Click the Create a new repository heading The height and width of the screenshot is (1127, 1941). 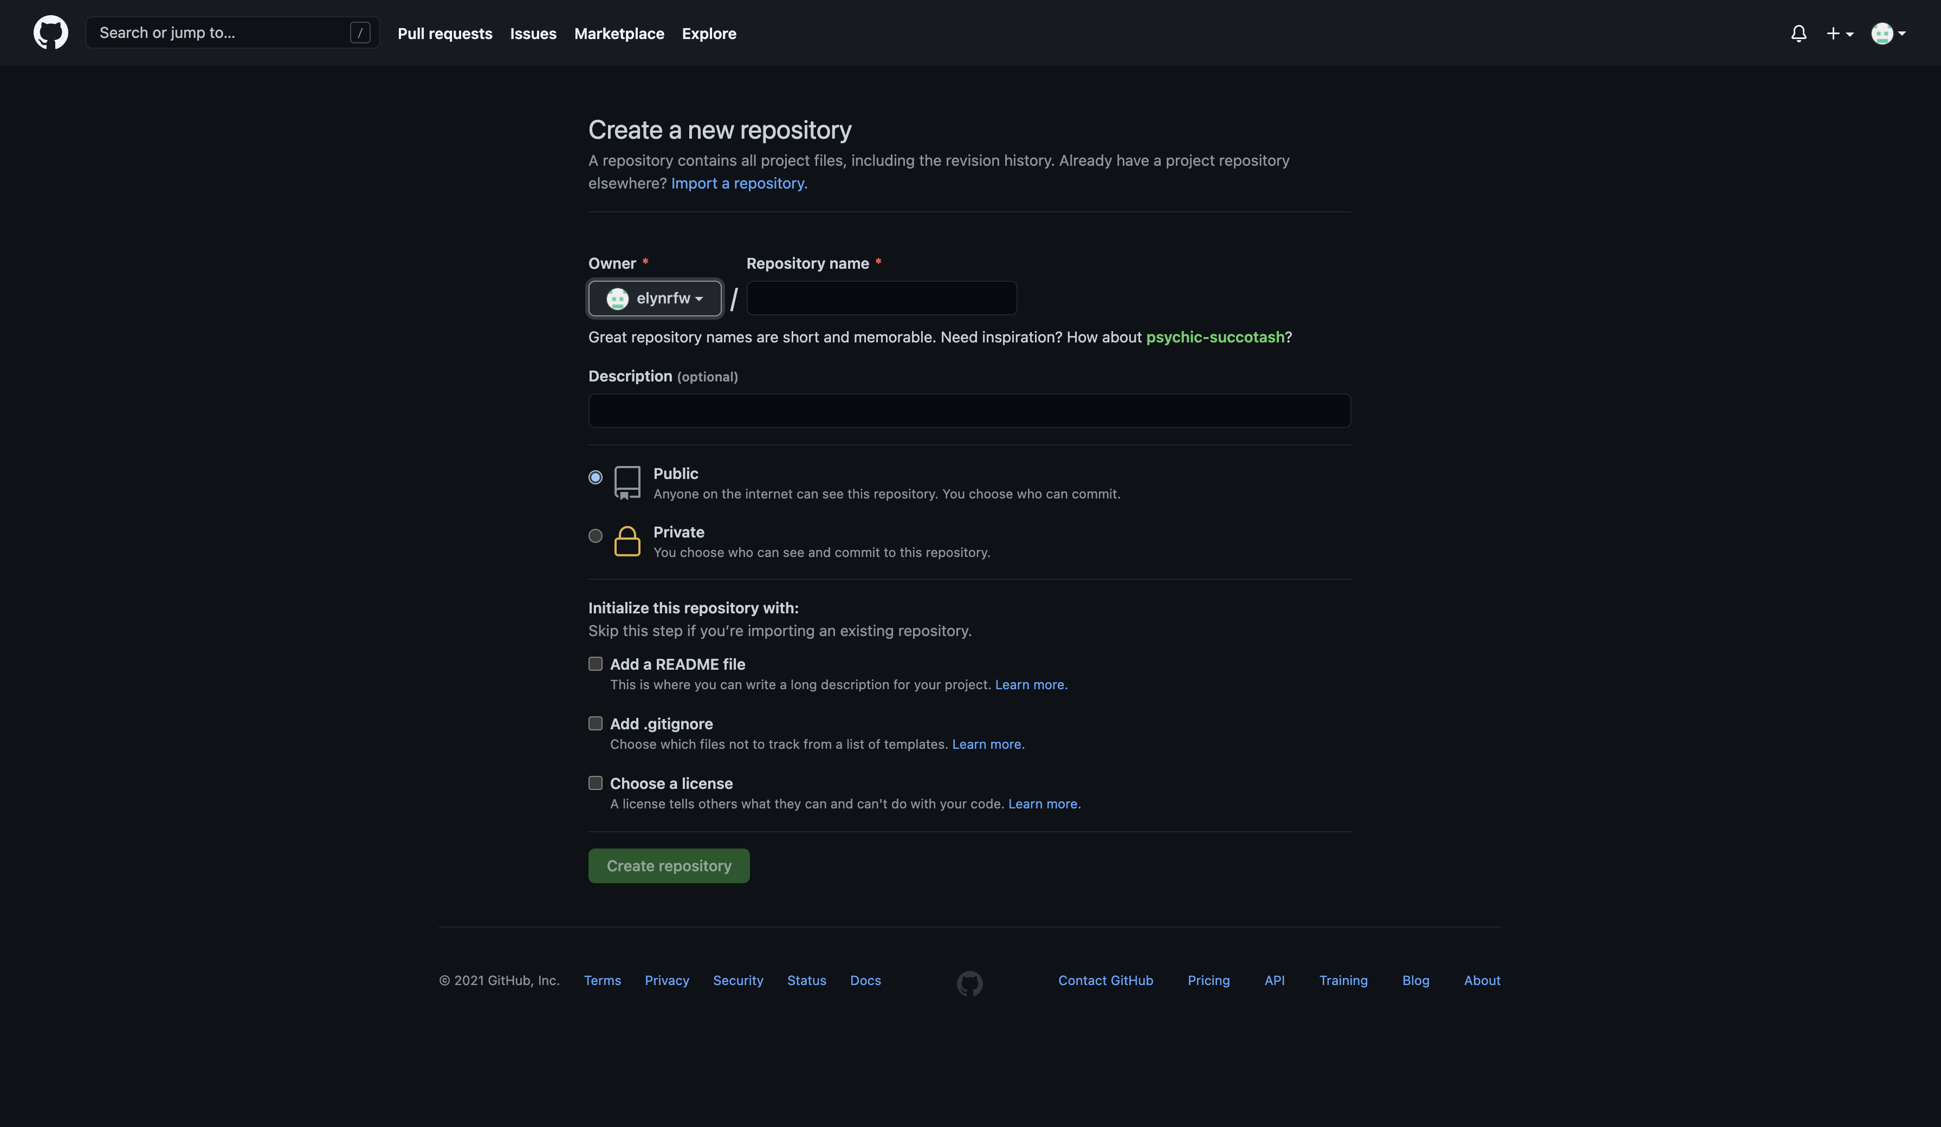pos(720,130)
